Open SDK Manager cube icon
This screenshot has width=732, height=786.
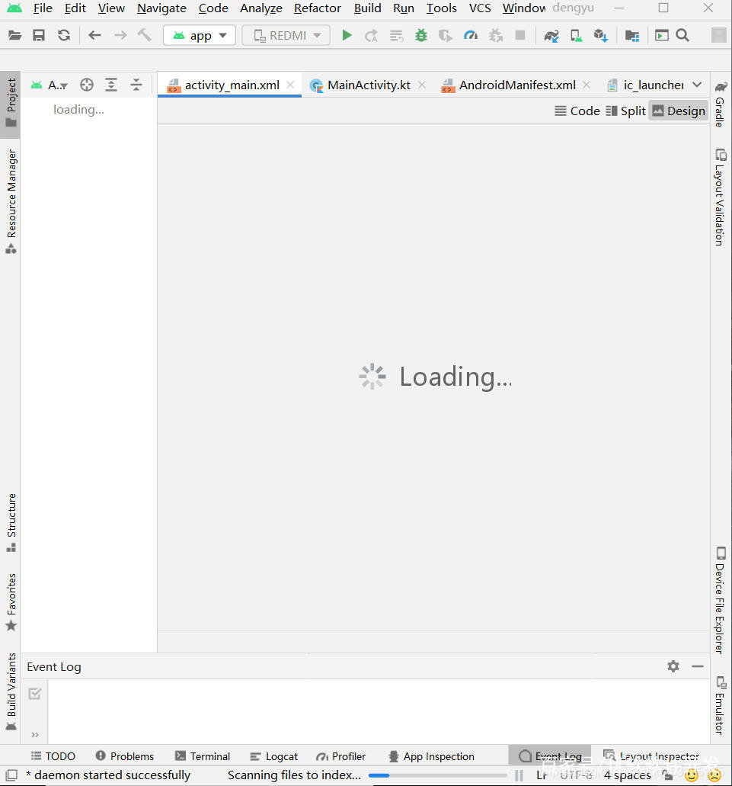[x=601, y=36]
